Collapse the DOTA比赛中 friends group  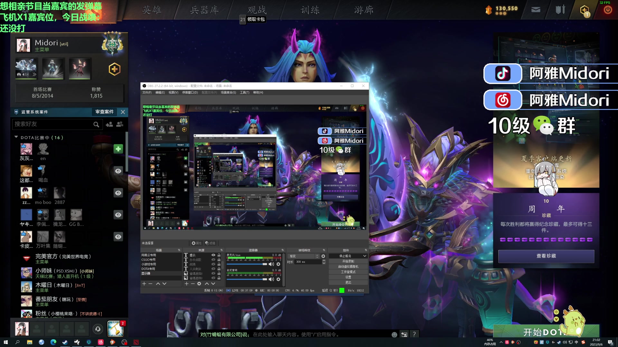click(16, 137)
